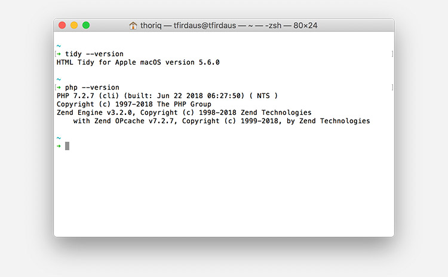This screenshot has height=277, width=448.
Task: Click the HTML Tidy for Apple macOS output line
Action: (138, 62)
